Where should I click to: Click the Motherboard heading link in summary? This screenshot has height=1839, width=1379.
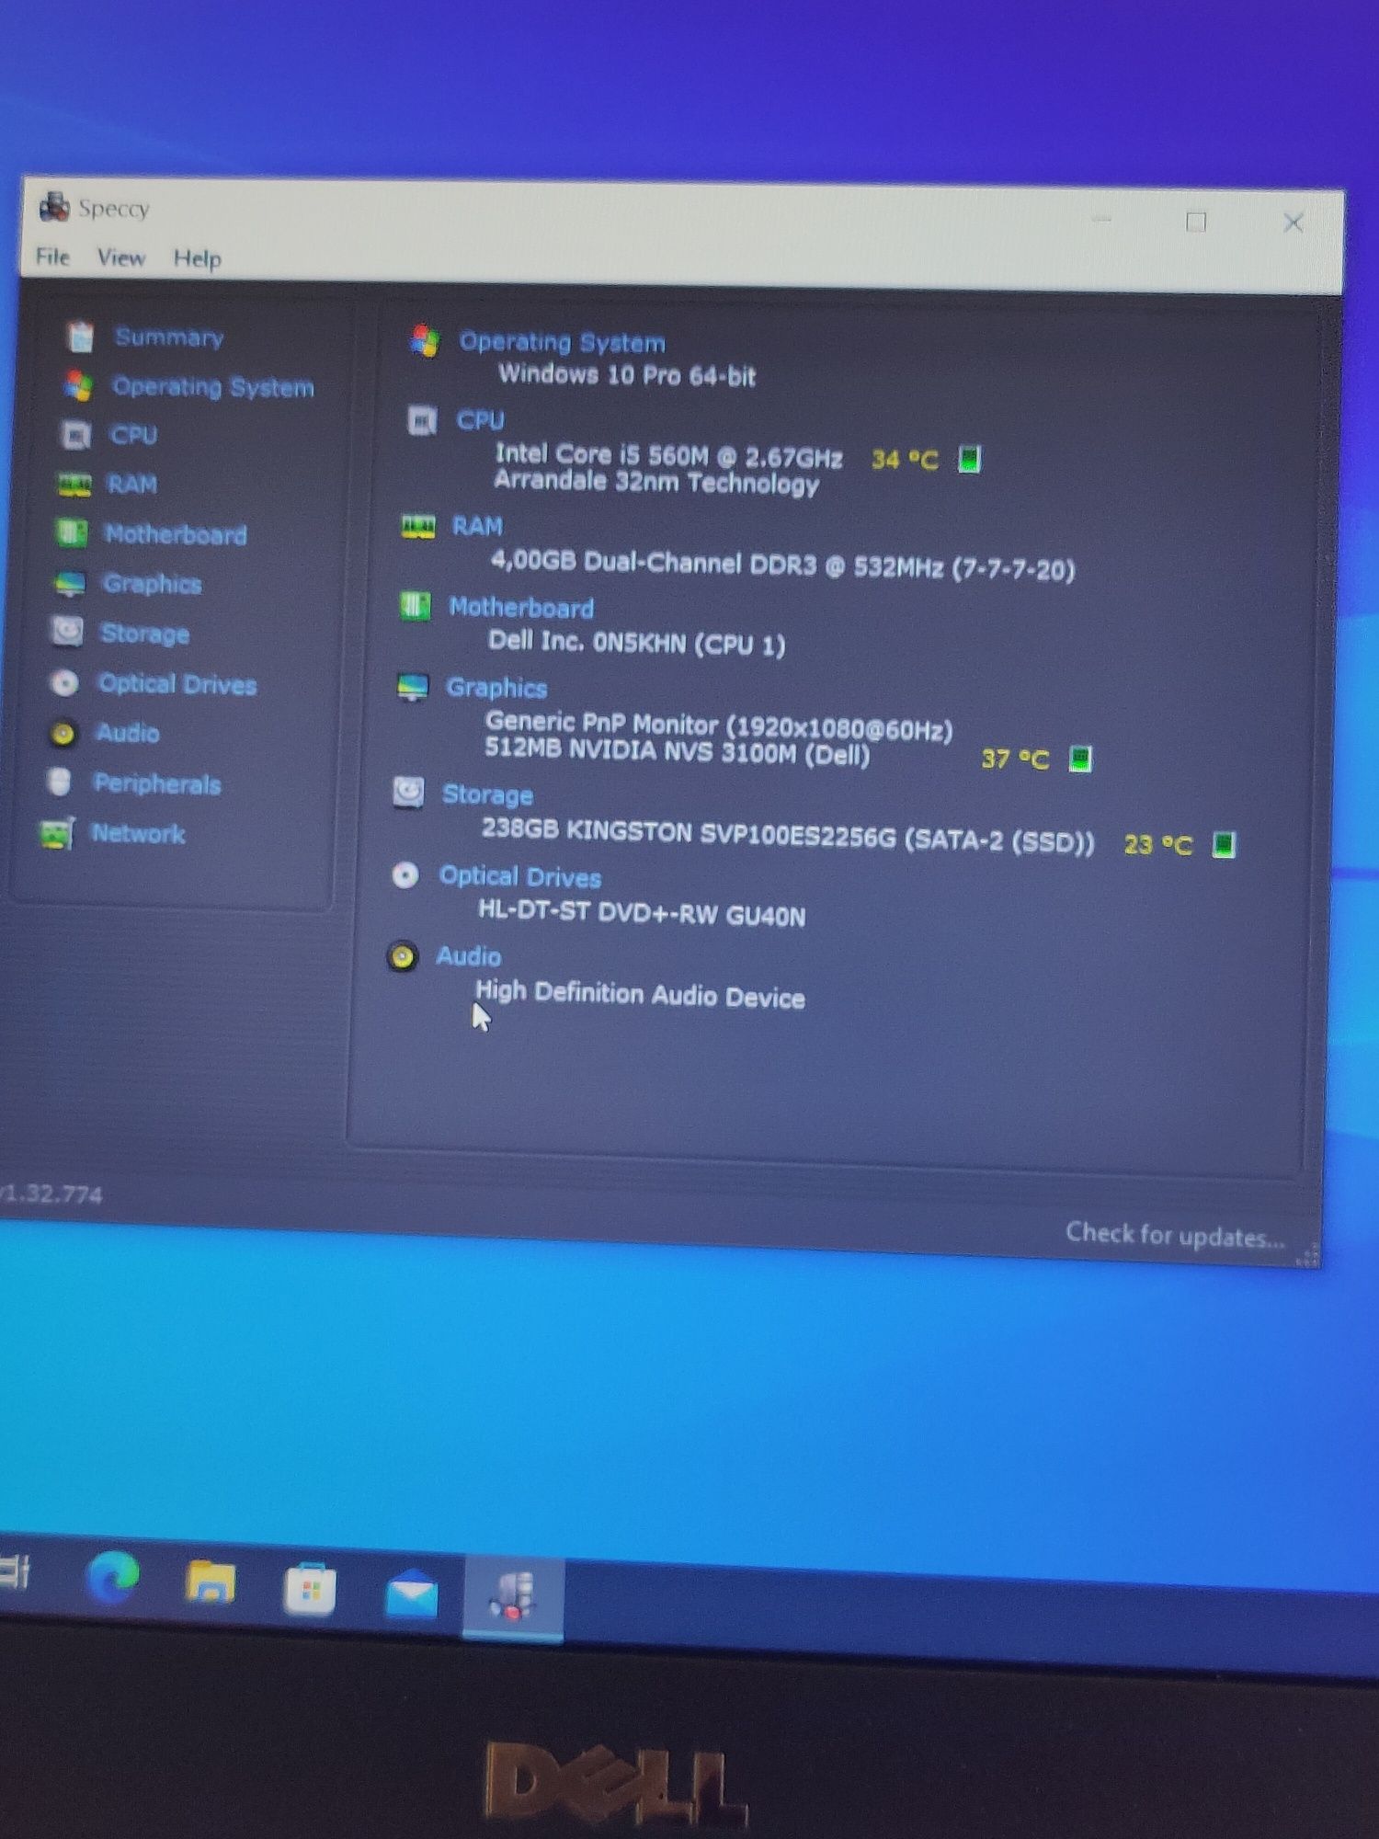(521, 608)
